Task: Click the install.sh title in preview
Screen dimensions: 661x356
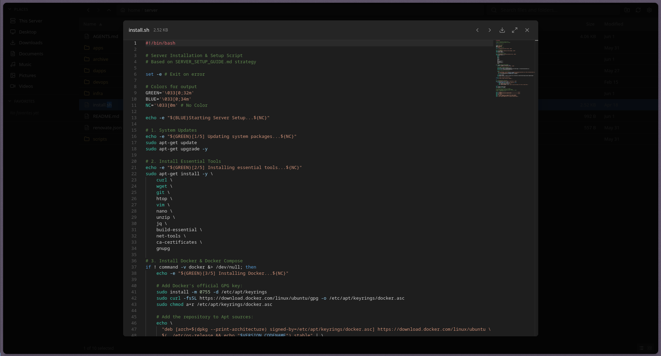Action: tap(139, 30)
